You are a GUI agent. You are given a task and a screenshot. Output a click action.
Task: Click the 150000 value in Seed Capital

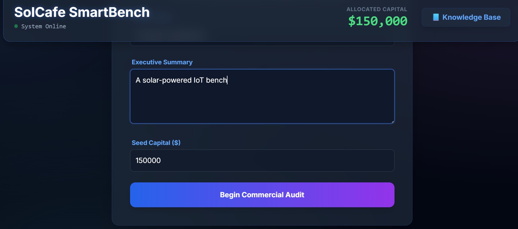click(148, 160)
